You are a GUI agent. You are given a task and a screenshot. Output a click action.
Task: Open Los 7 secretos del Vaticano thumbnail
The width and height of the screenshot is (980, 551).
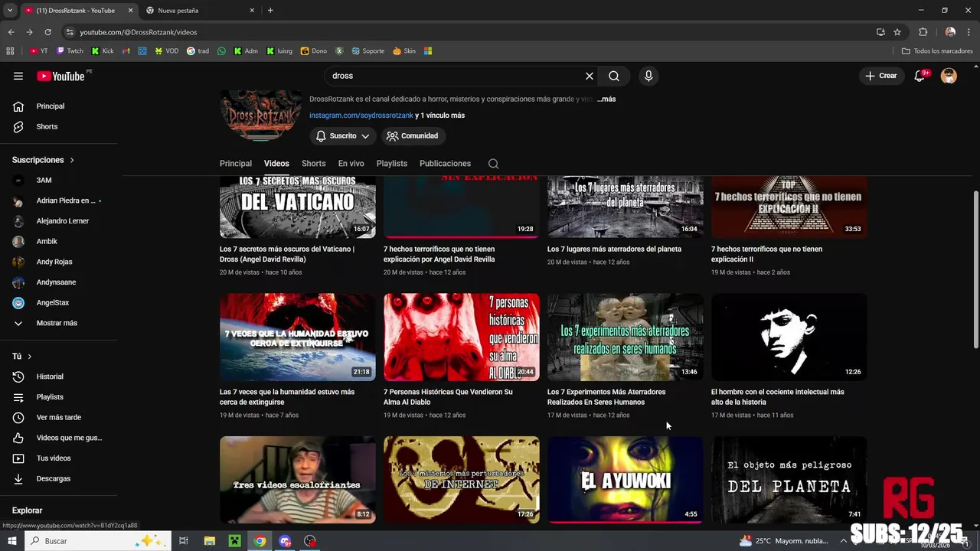(298, 207)
